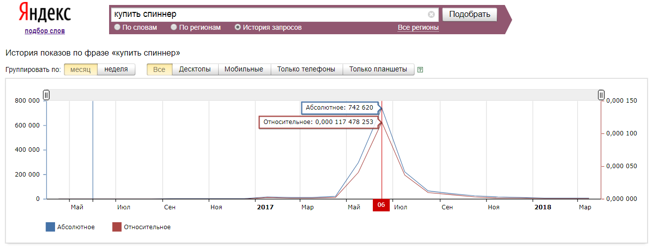
Task: Select the По регионам radio button
Action: coord(174,27)
